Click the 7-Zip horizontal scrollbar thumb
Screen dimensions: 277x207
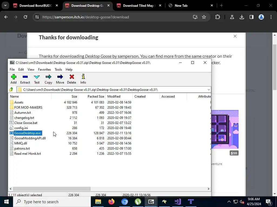(52, 189)
